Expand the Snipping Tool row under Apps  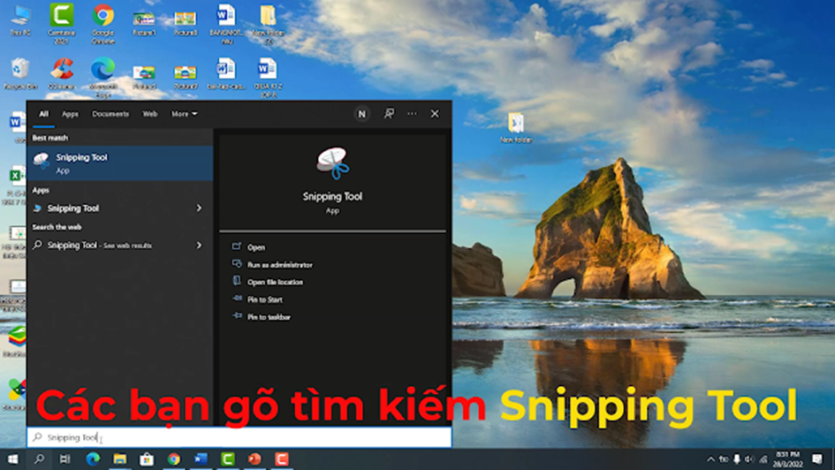199,208
